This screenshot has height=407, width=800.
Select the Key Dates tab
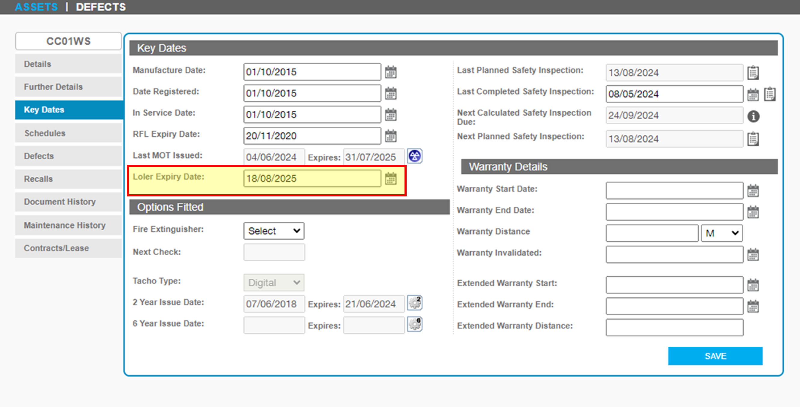pyautogui.click(x=69, y=110)
